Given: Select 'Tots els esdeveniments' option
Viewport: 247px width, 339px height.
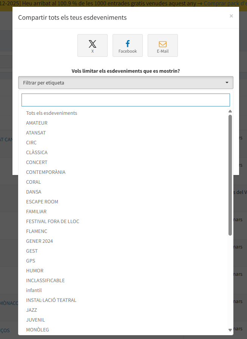Looking at the screenshot, I should (52, 113).
